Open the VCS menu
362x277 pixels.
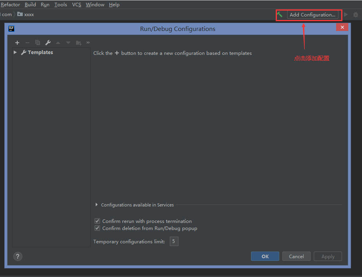76,5
